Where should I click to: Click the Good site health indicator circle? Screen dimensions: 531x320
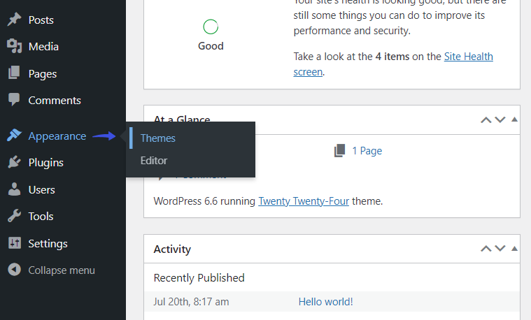tap(211, 27)
